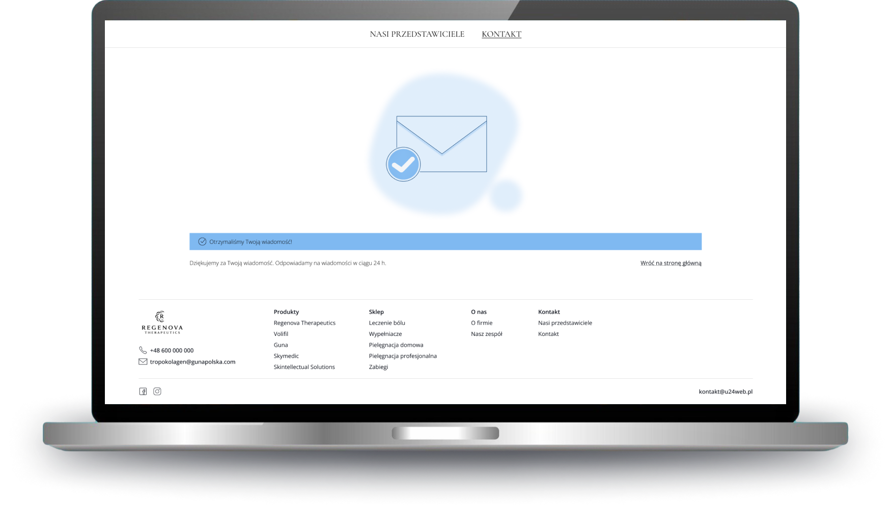The image size is (892, 508).
Task: Select the Kontakt tab in top navigation
Action: click(x=501, y=34)
